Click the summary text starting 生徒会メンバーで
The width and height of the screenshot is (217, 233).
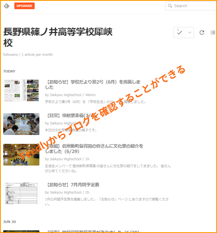point(108,168)
